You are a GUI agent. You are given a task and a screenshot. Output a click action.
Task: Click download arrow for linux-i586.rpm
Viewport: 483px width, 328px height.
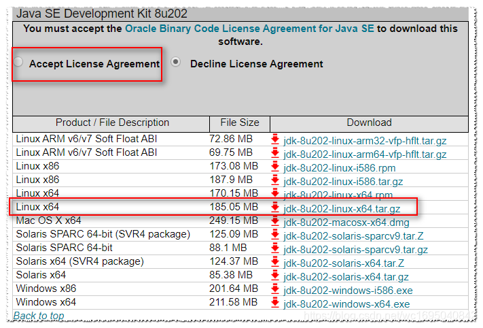(274, 166)
